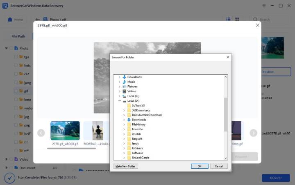Select the 5006fb43 child photo thumbnail
295x185 pixels.
[98, 131]
